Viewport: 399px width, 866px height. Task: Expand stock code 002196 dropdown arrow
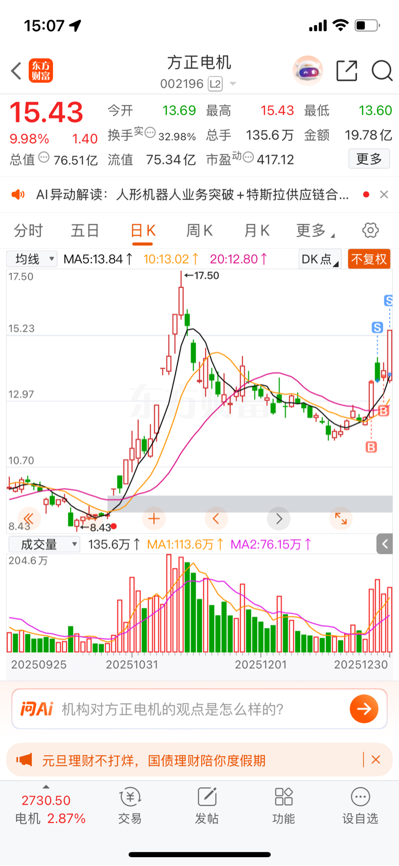point(233,84)
